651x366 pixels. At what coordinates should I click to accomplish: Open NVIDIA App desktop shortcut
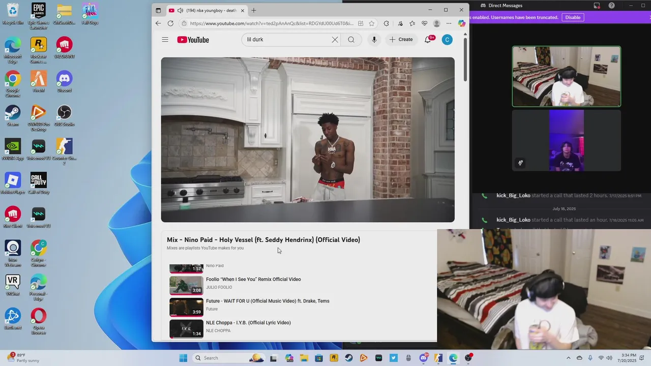(x=13, y=149)
